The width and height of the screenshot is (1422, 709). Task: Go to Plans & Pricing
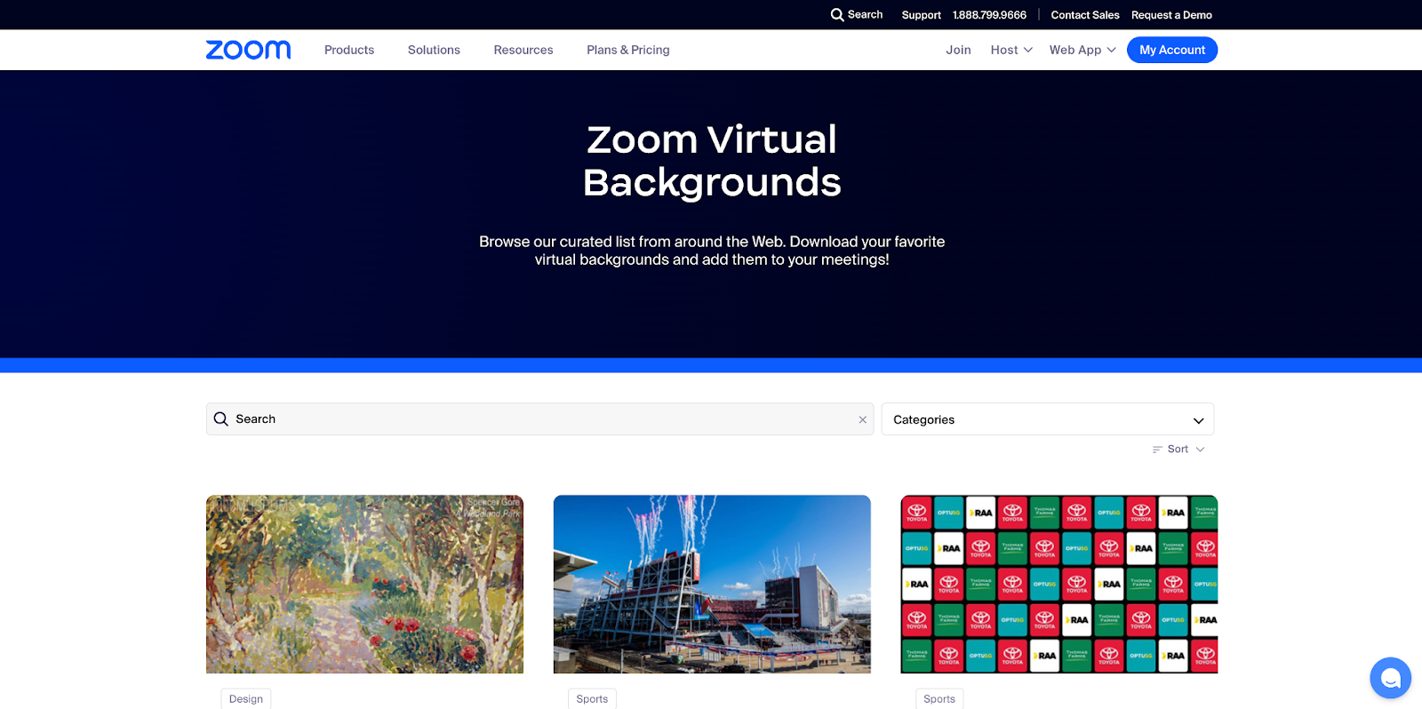[x=628, y=50]
